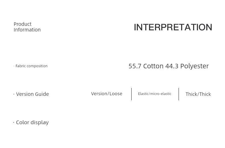The image size is (225, 148).
Task: Click the divider between Version/Loose and Elastic/micro-elastic
Action: [x=131, y=94]
